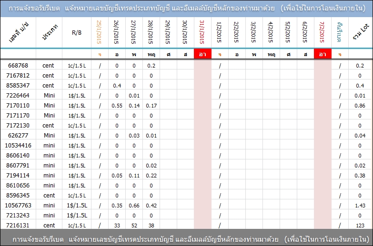The width and height of the screenshot is (373, 246).
Task: Click the รวม Lot total column header
Action: (x=360, y=32)
